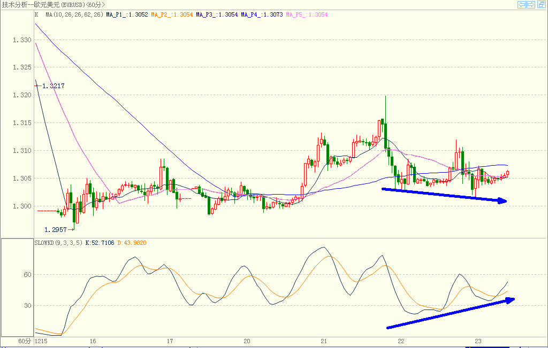
Task: Click the blue MA_P4_:1.3073 indicator value
Action: tap(262, 14)
